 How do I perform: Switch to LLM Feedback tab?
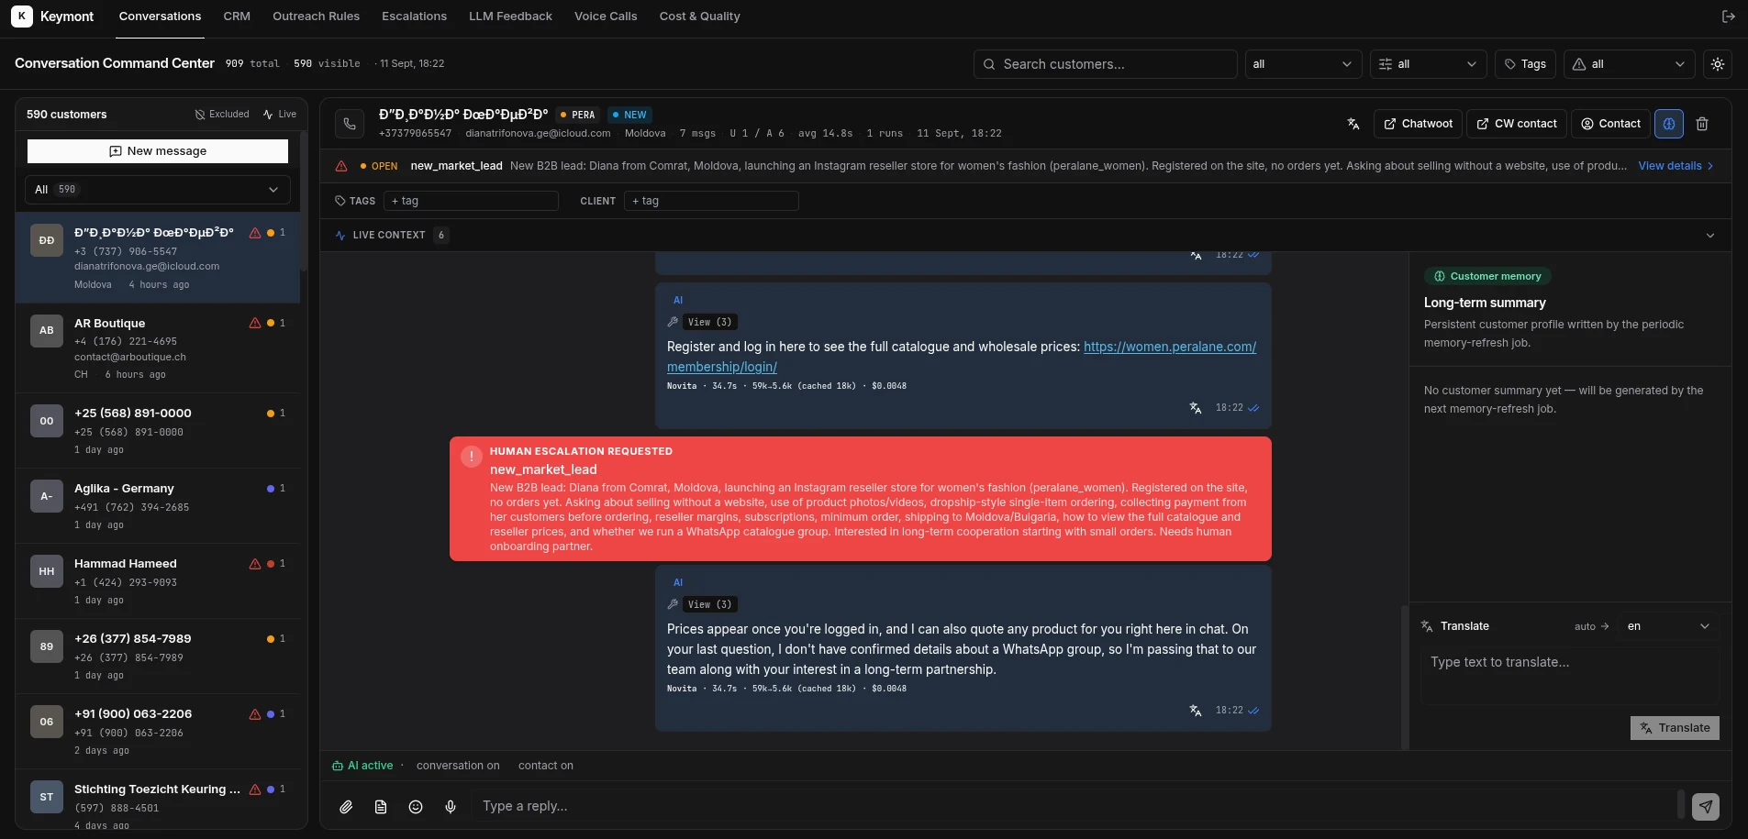tap(510, 17)
